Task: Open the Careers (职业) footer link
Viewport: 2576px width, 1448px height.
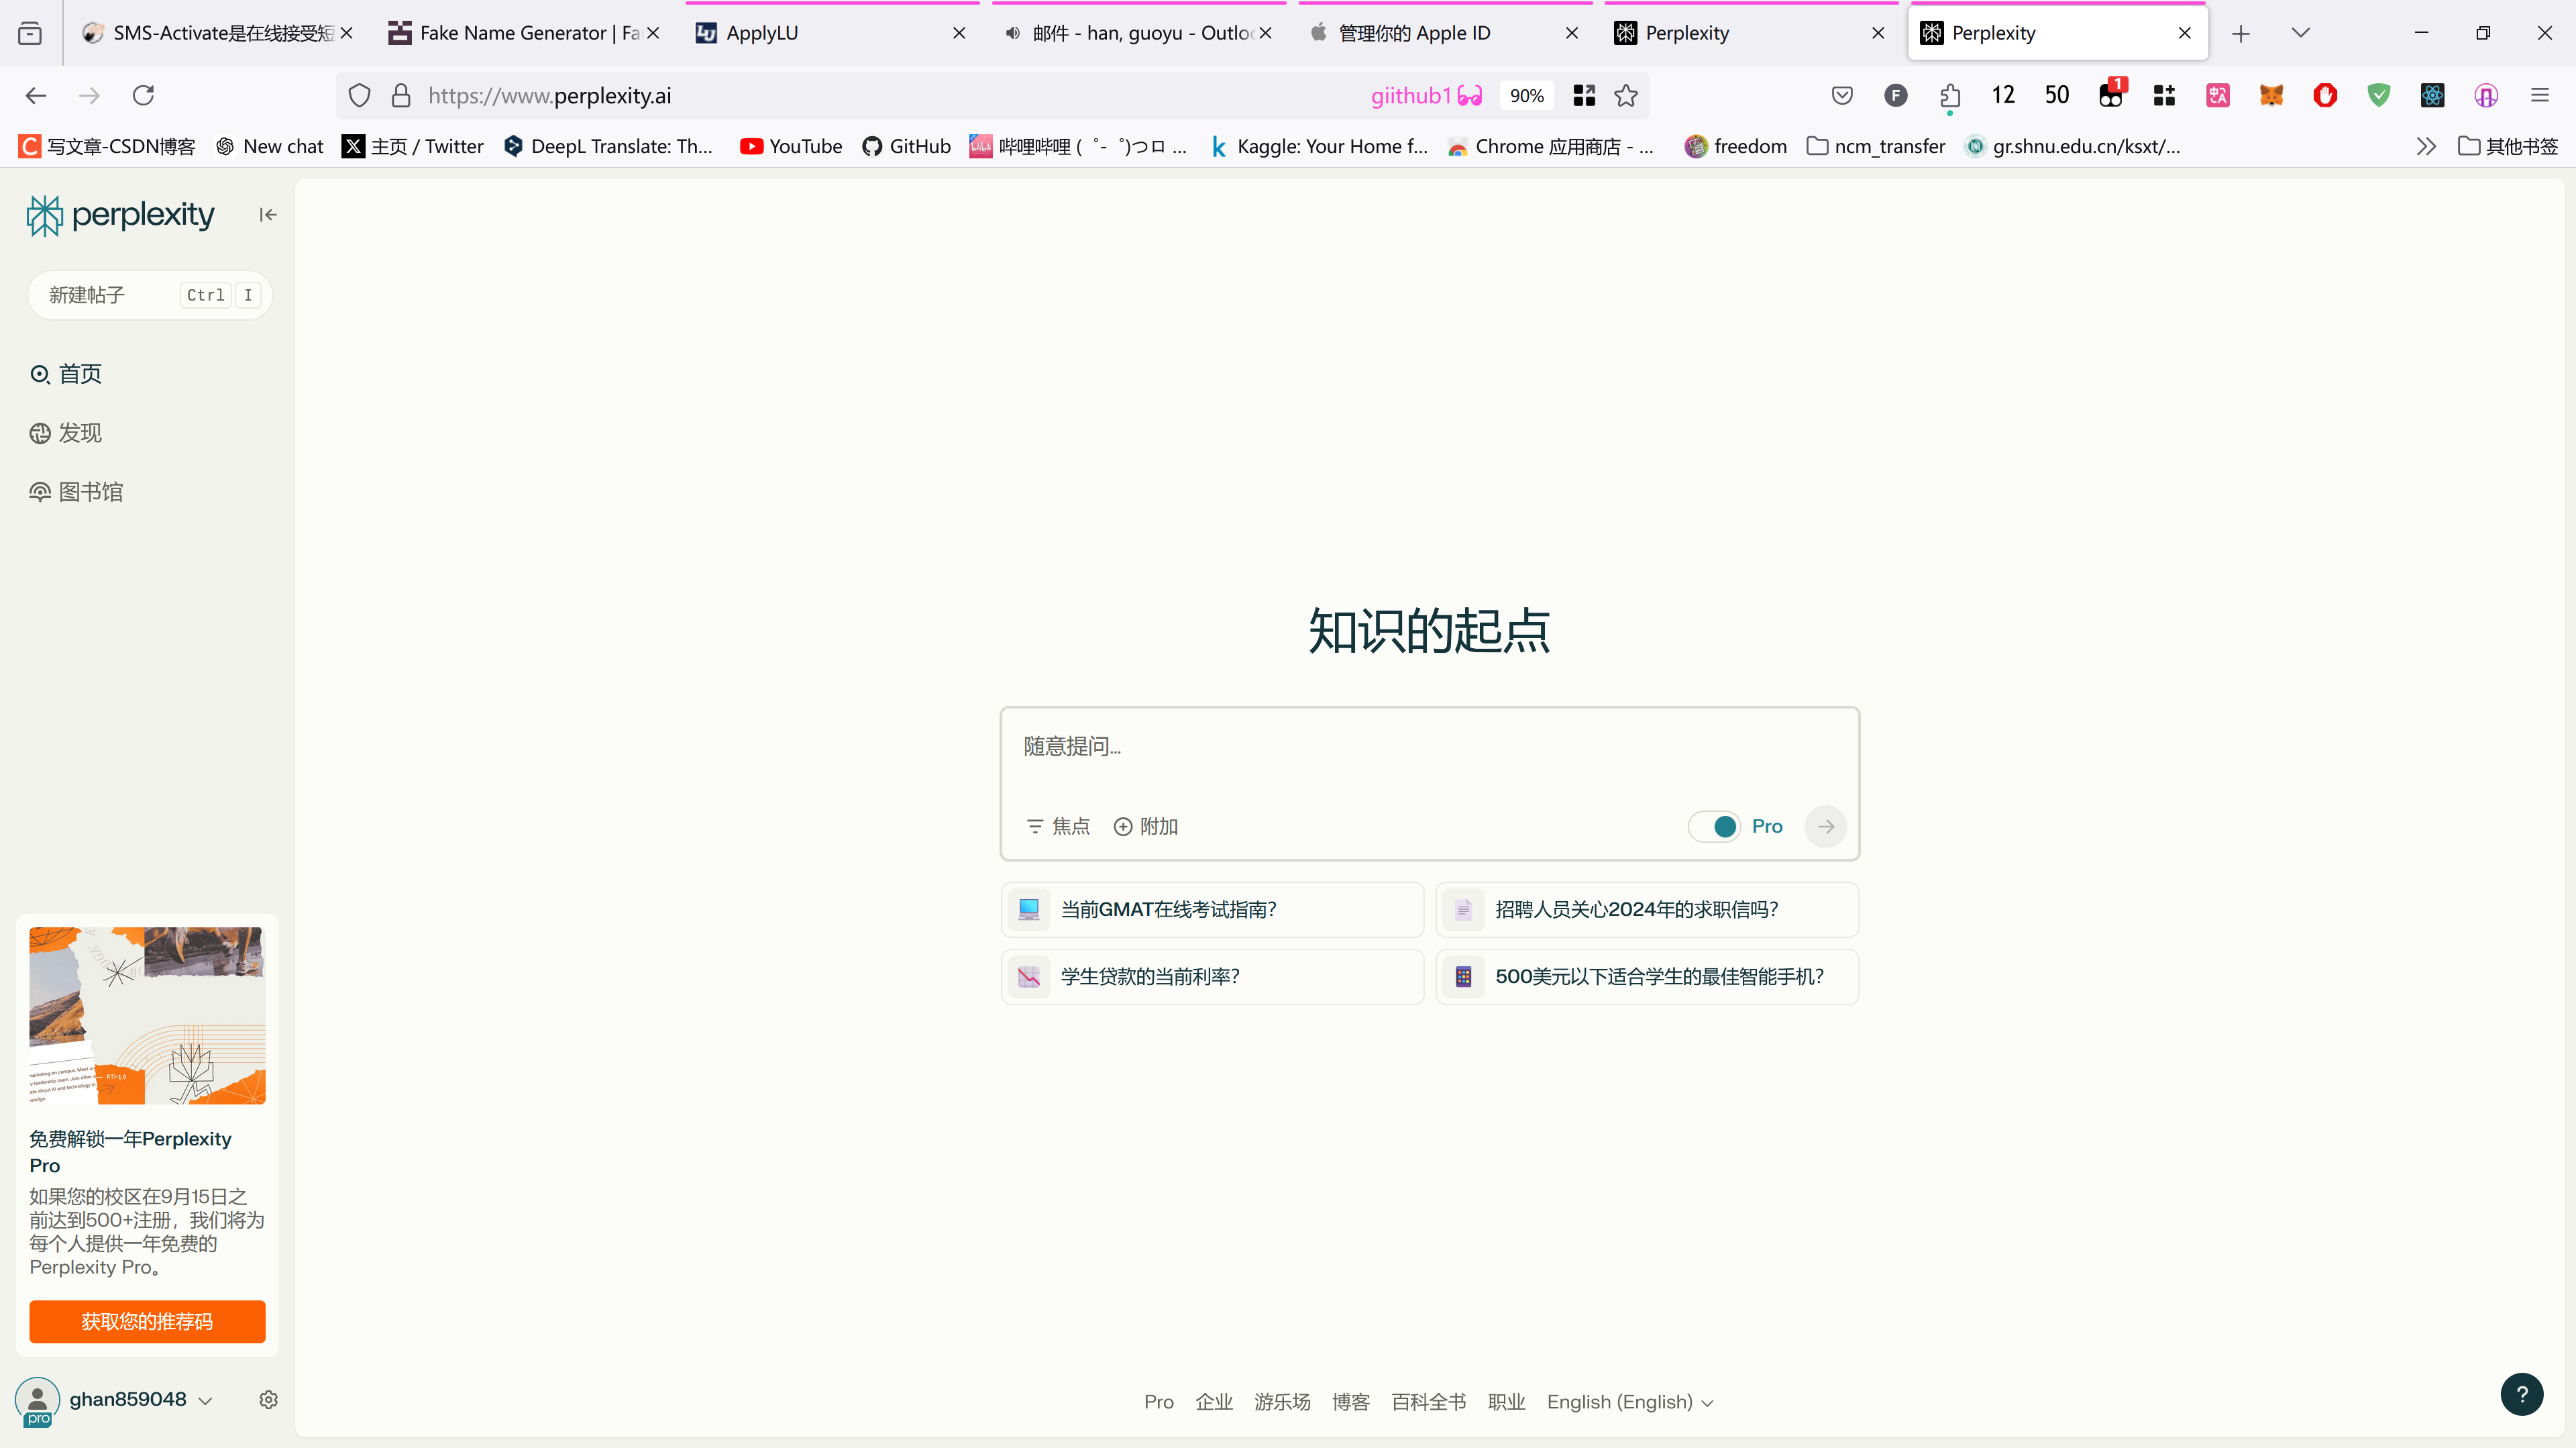Action: coord(1506,1402)
